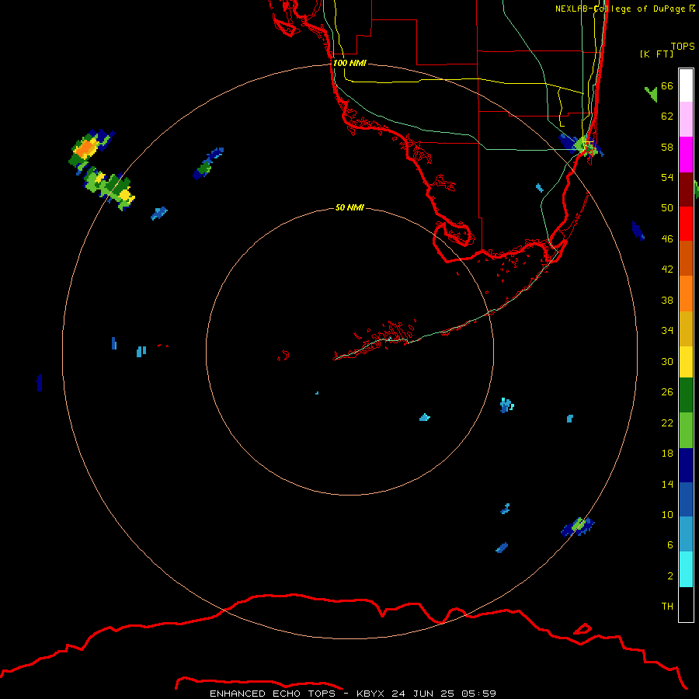Click the green-cored echo on the southeast 100 NMI ring
This screenshot has width=699, height=699.
[578, 526]
